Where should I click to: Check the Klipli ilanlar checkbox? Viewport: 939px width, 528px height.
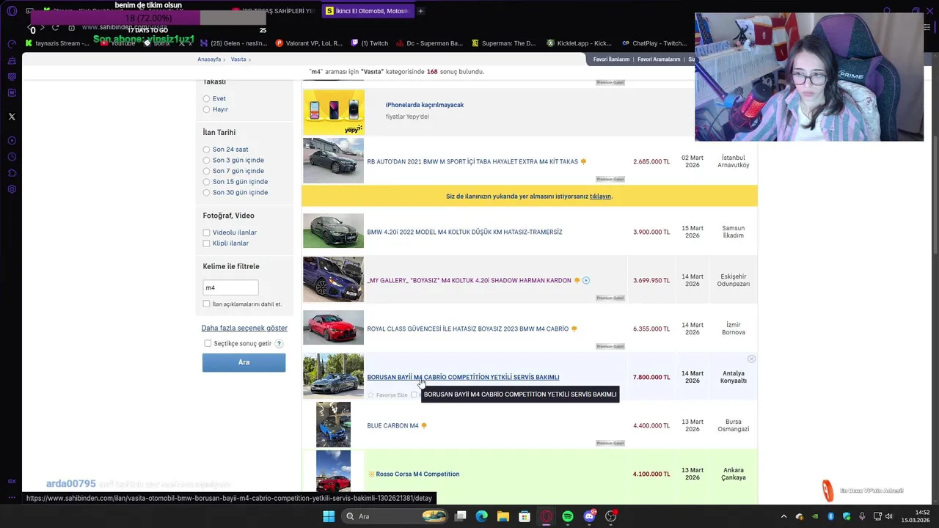tap(206, 243)
